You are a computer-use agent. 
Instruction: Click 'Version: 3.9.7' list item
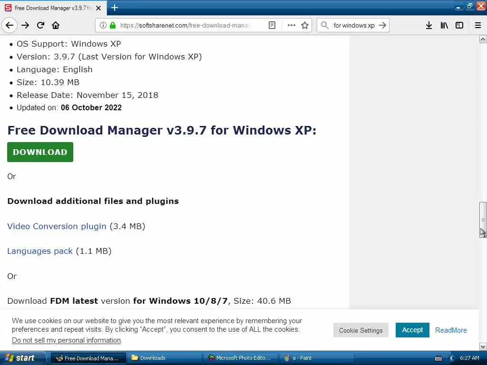click(x=109, y=57)
